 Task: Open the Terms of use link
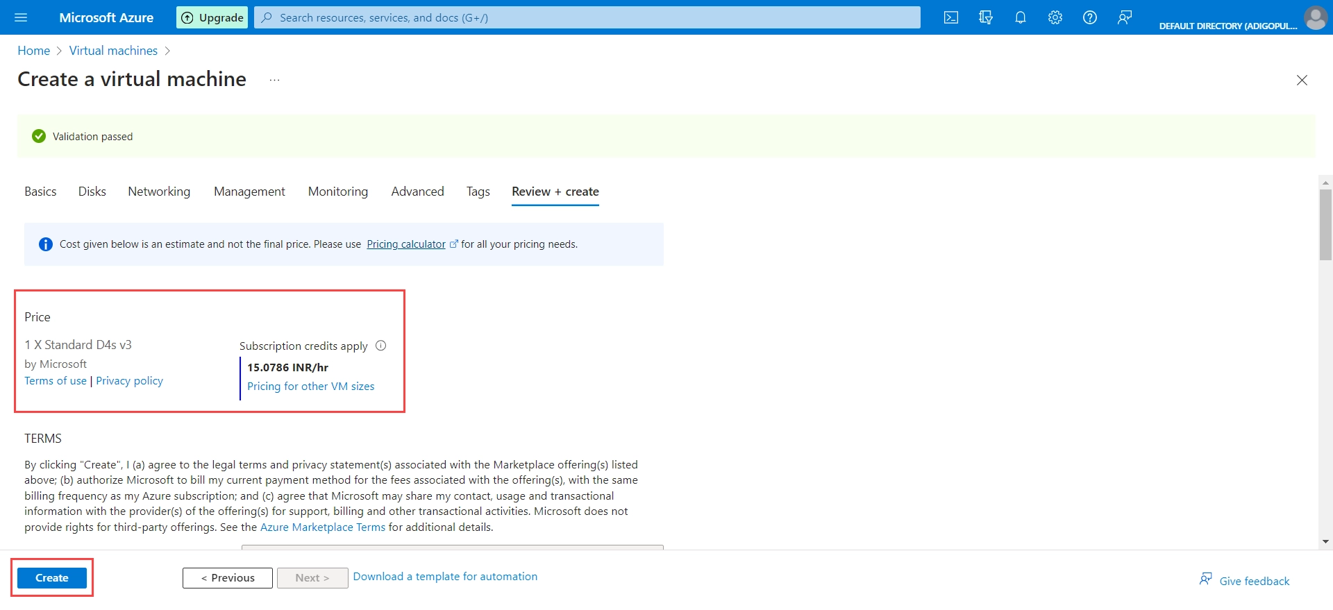pyautogui.click(x=56, y=381)
